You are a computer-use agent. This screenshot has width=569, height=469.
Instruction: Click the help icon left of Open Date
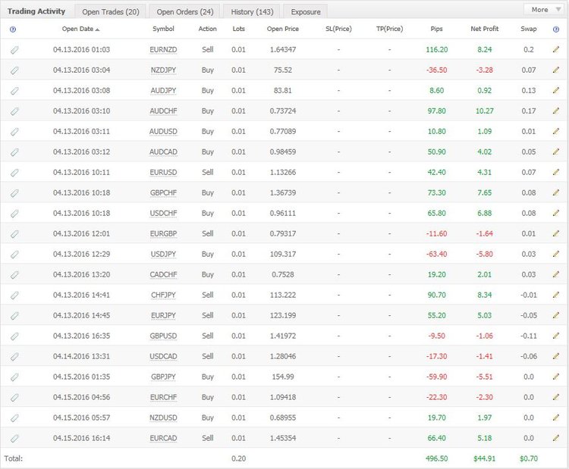(13, 30)
